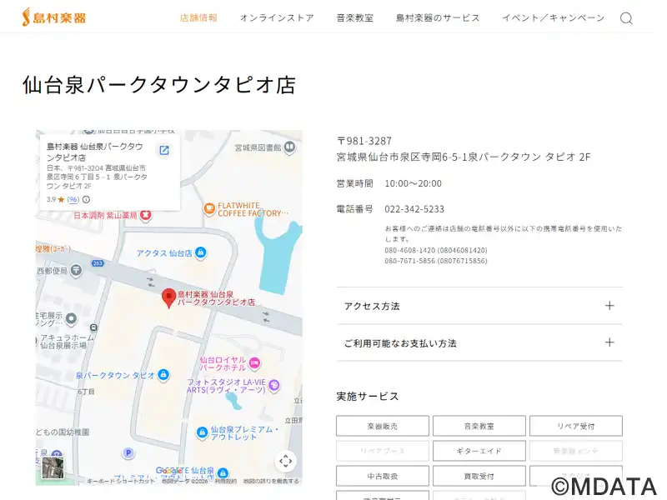This screenshot has width=667, height=500.
Task: Click the satellite view thumbnail on map
Action: [53, 467]
